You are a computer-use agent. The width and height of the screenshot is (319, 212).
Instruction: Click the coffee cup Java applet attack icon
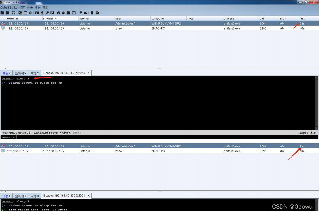coord(64,13)
